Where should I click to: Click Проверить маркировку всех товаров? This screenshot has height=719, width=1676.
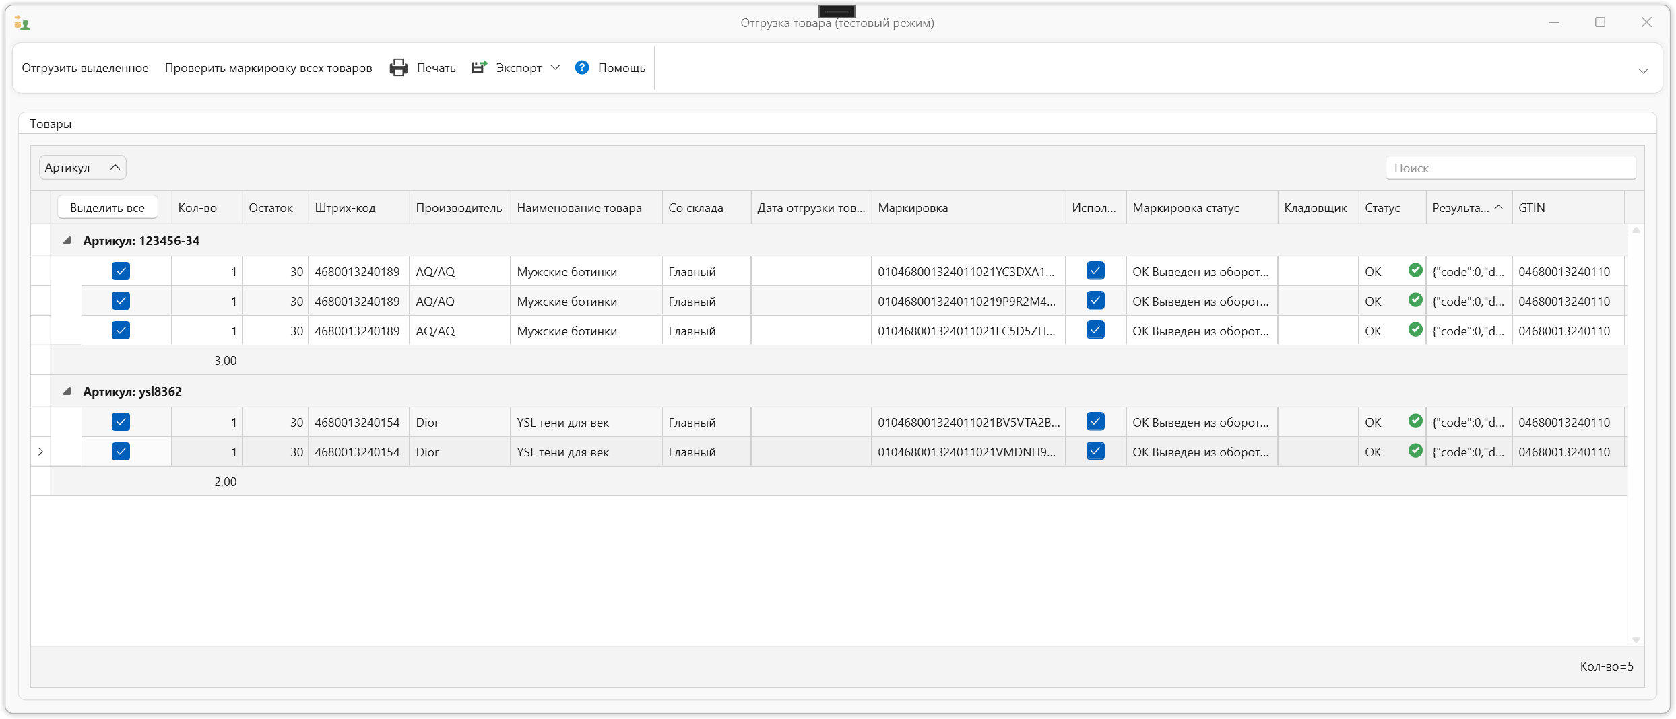click(x=268, y=68)
